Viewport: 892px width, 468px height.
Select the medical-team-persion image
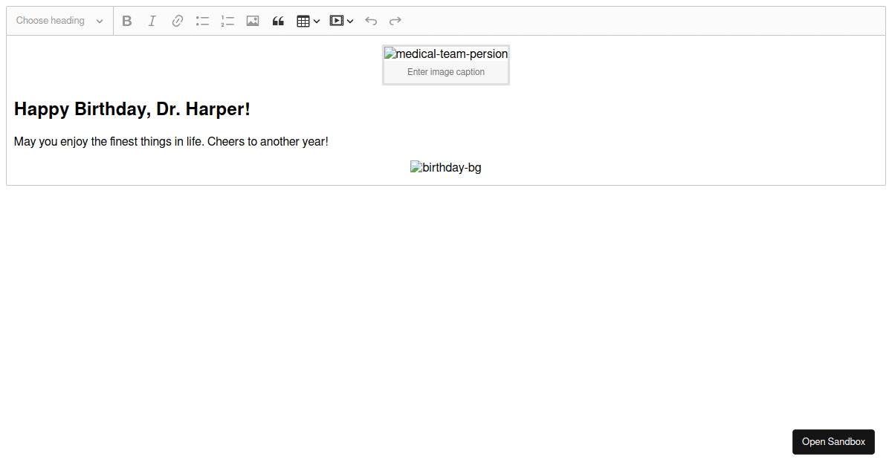(446, 54)
